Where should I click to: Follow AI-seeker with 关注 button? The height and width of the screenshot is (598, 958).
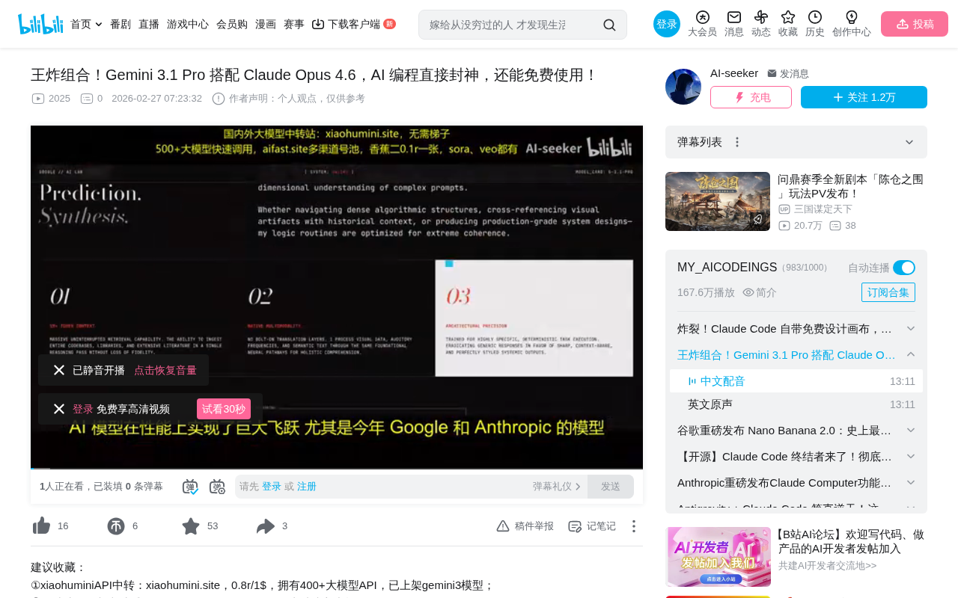(864, 97)
